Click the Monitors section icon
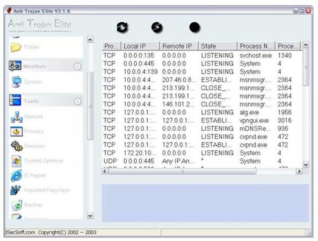Viewport: 318px width, 241px height. tap(15, 66)
